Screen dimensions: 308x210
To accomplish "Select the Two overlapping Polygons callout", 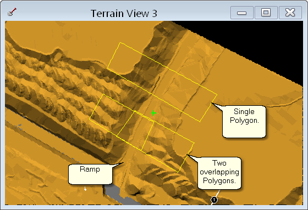I will 219,173.
